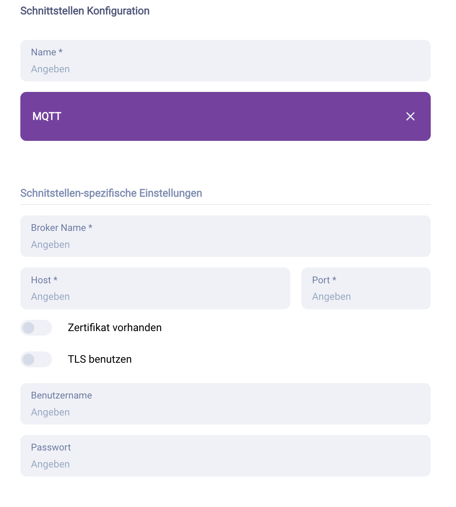Click the Angeben placeholder under Name
The image size is (456, 507).
(x=50, y=69)
